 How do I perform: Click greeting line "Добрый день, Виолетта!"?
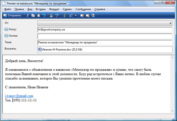click(x=24, y=61)
